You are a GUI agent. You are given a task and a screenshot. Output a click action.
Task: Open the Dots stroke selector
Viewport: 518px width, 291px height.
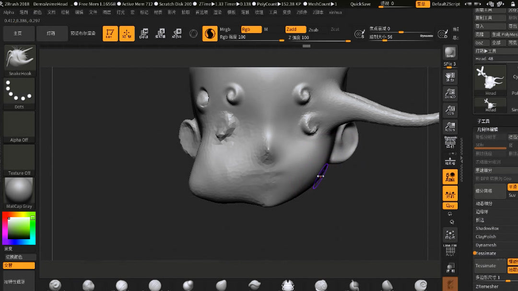coord(19,91)
